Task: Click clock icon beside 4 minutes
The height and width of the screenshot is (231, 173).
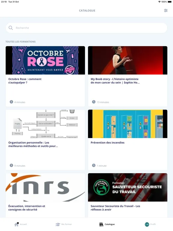Action: pyautogui.click(x=11, y=102)
